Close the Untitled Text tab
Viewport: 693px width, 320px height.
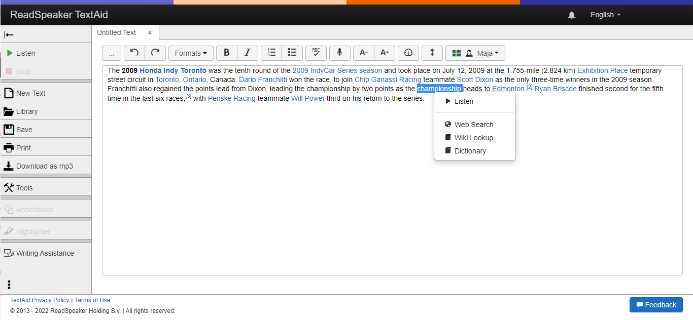click(x=150, y=32)
